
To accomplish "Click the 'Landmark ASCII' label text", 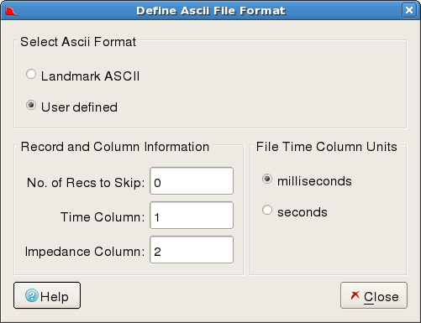I will [x=90, y=76].
